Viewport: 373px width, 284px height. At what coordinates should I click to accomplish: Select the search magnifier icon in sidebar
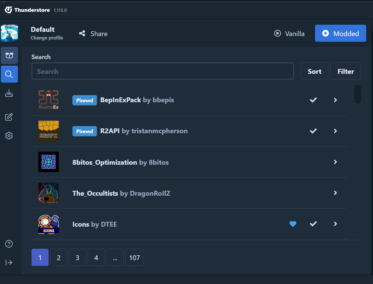point(9,74)
